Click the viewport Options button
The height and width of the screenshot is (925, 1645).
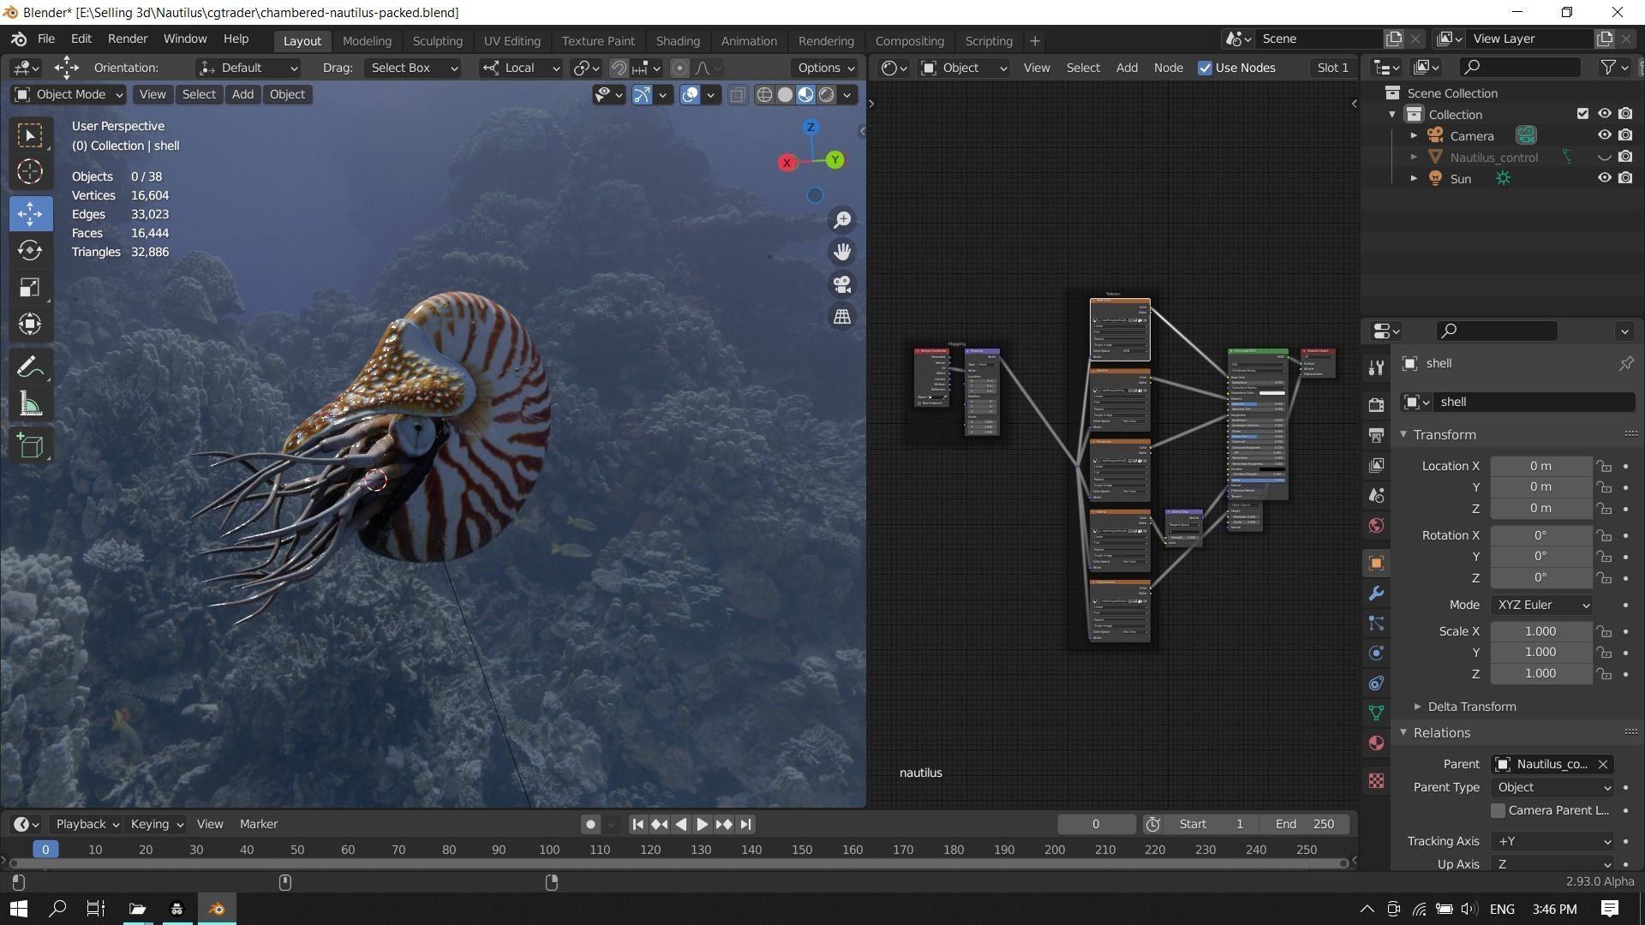[827, 68]
